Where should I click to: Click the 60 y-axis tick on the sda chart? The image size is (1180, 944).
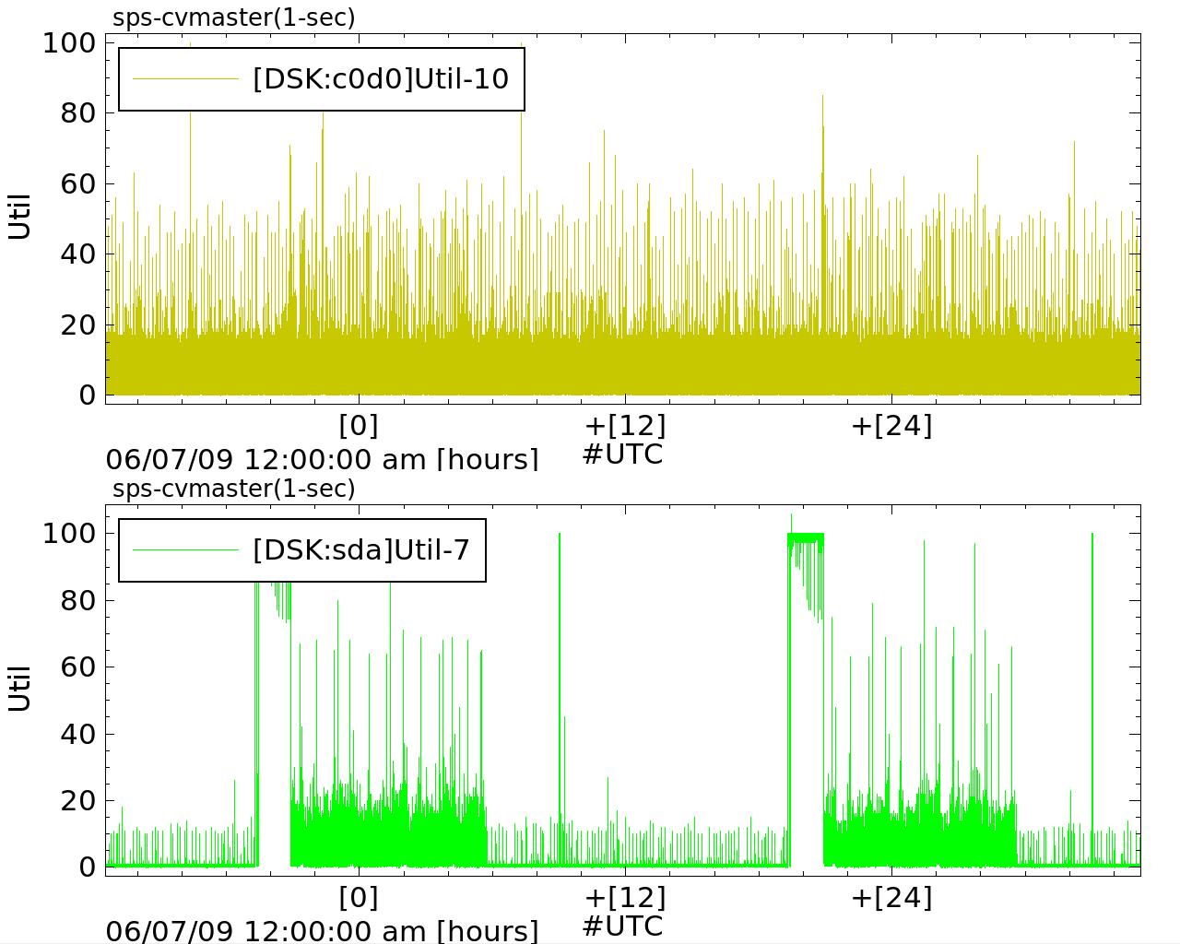click(x=77, y=667)
